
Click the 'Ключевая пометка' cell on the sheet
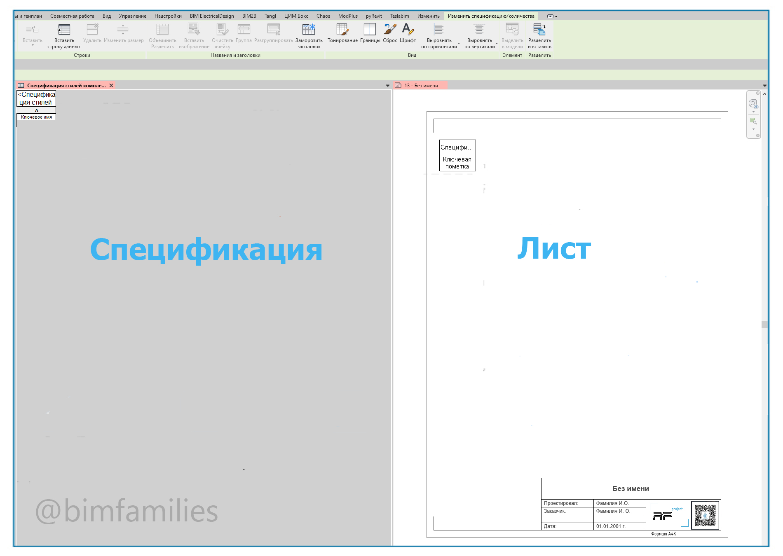457,163
